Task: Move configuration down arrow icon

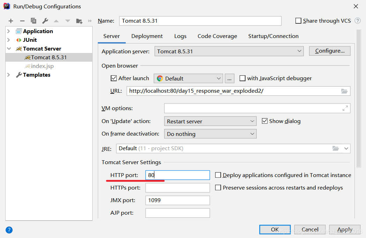Action: tap(68, 21)
